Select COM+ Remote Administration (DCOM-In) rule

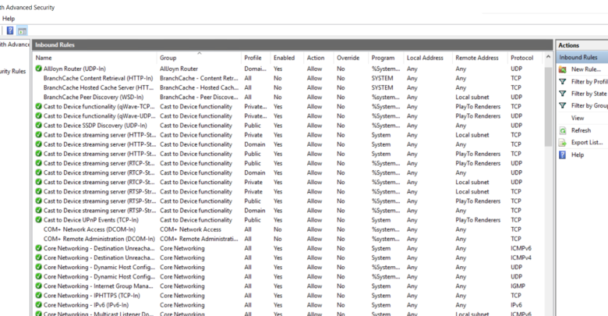pyautogui.click(x=99, y=239)
